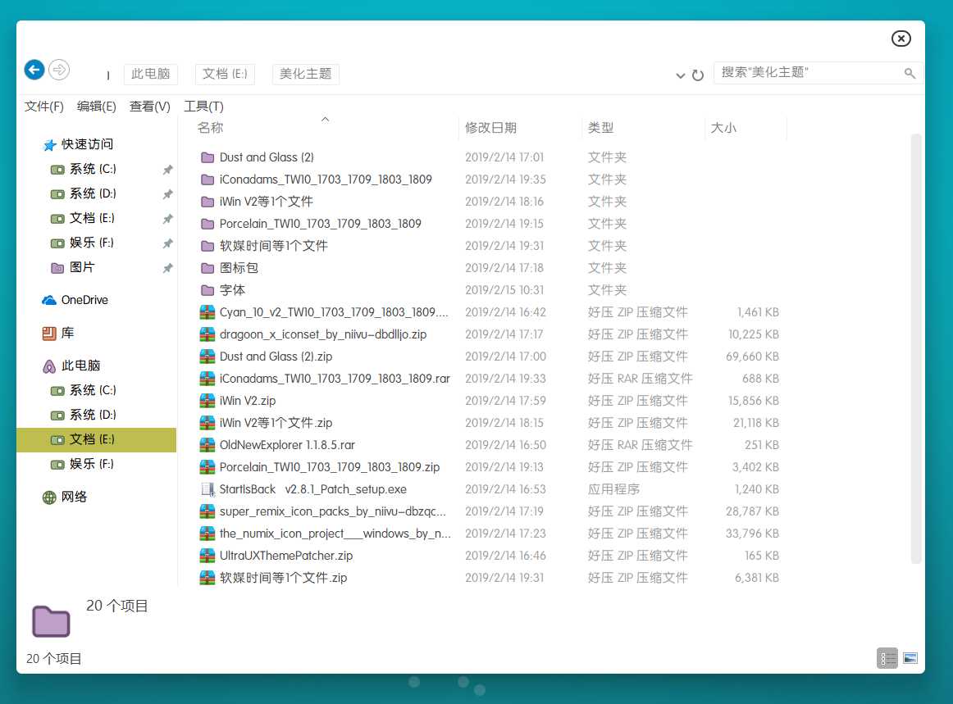953x704 pixels.
Task: Select highlighted 文档 (E:) under 此电脑
Action: coord(96,440)
